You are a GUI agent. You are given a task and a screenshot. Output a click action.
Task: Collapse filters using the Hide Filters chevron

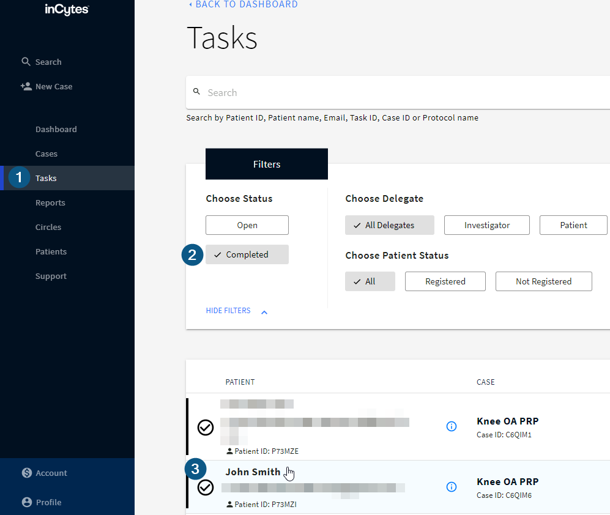(264, 312)
